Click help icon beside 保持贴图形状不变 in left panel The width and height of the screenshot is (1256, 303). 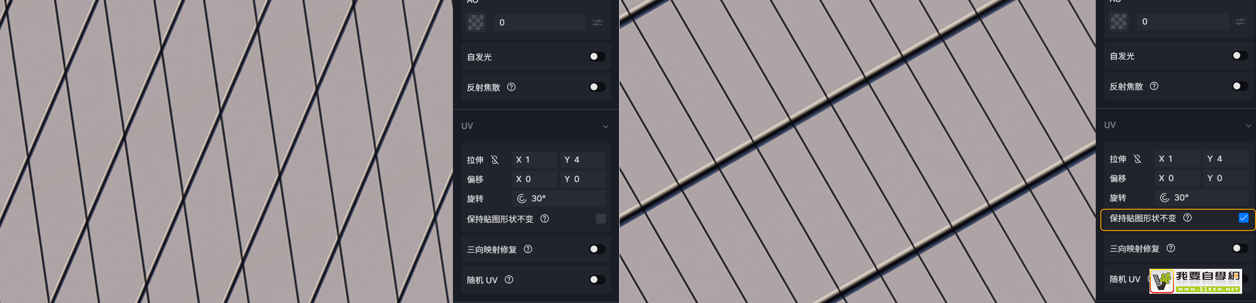coord(545,219)
